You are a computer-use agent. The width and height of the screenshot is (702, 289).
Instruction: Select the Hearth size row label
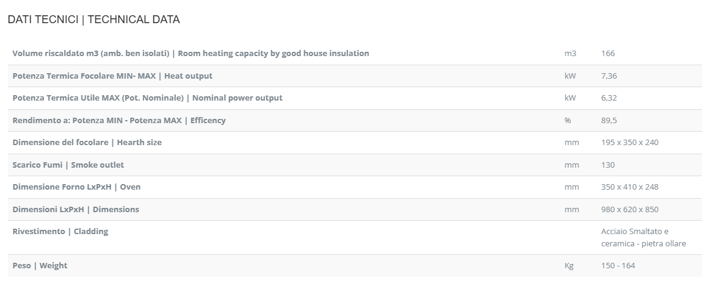(x=87, y=143)
